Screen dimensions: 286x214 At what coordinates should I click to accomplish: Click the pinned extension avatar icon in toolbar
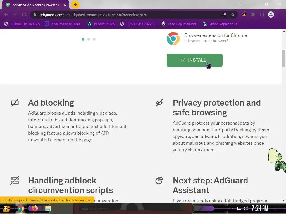pyautogui.click(x=244, y=14)
